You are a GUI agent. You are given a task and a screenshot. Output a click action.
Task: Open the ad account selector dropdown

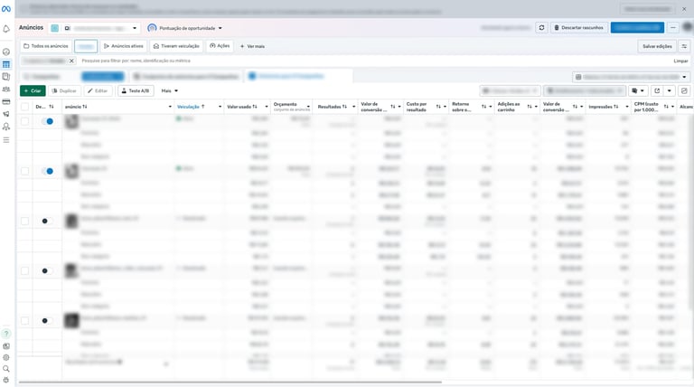(x=94, y=28)
